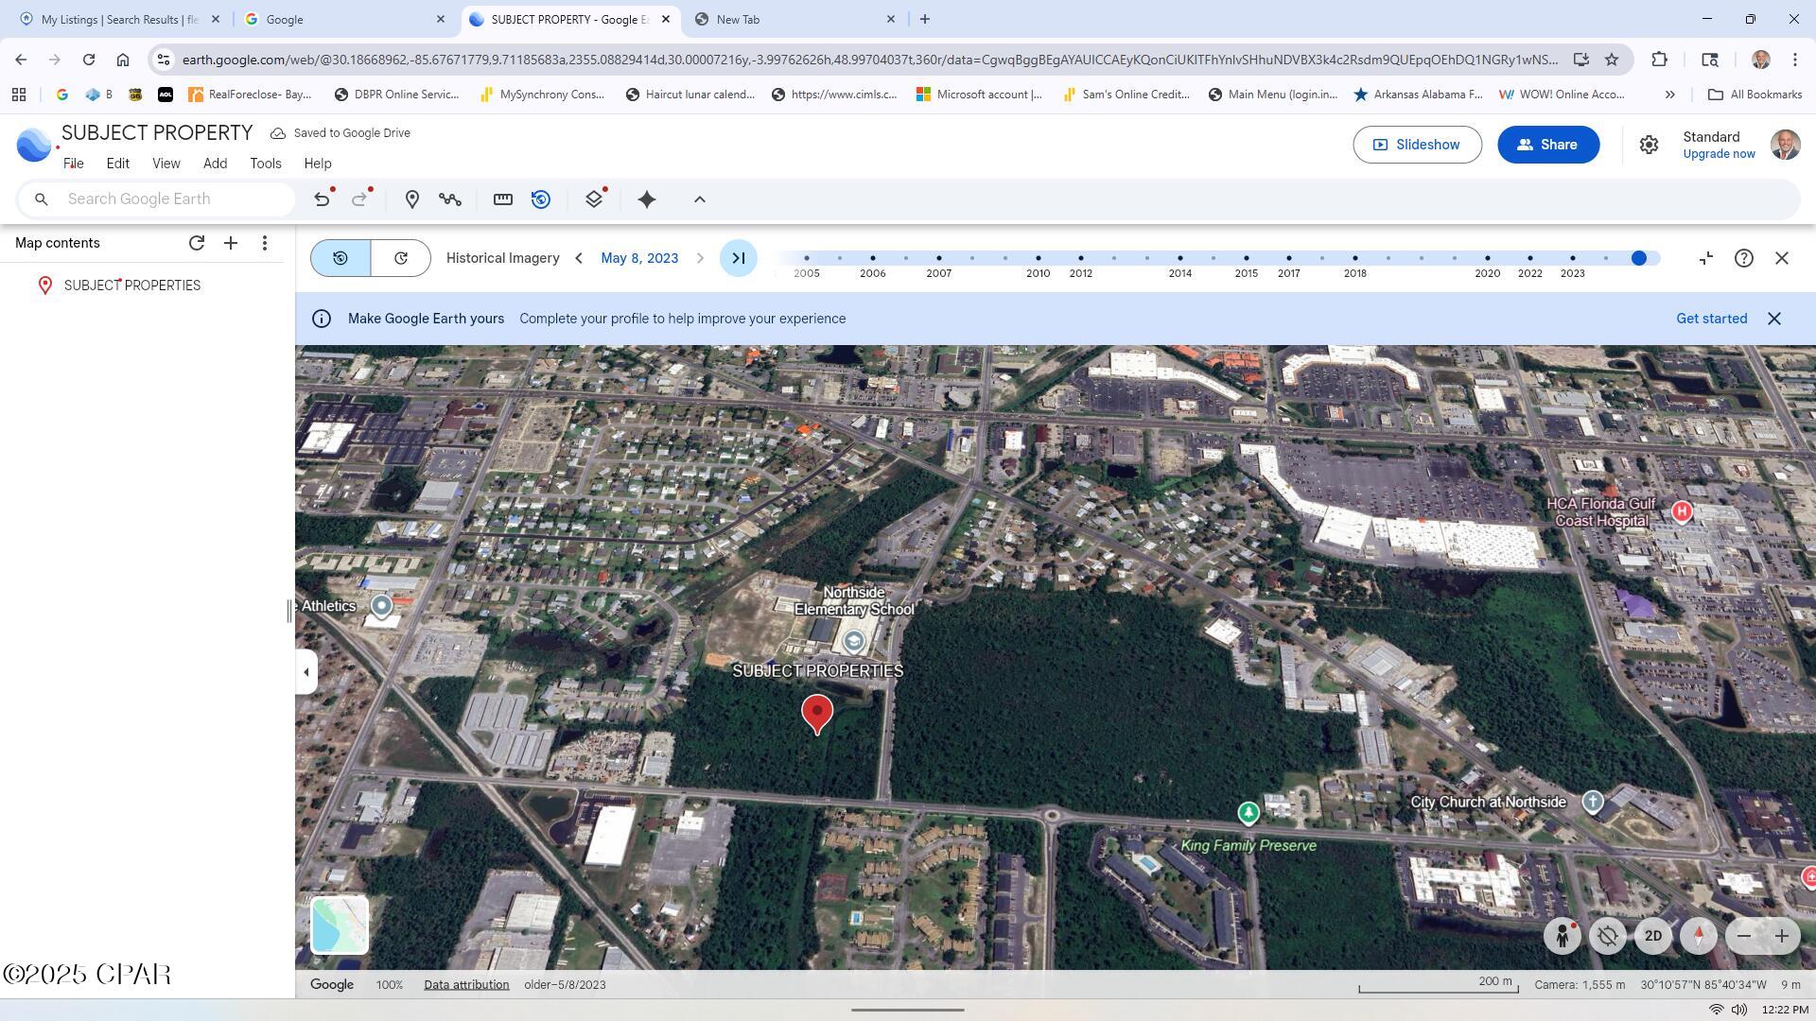Open Map contents three-dot options menu
1816x1021 pixels.
[x=265, y=243]
